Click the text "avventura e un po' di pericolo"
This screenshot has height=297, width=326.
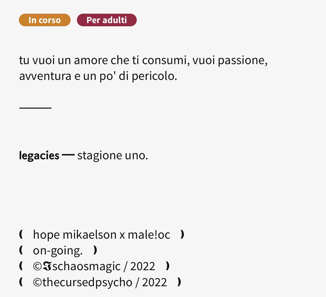point(97,76)
